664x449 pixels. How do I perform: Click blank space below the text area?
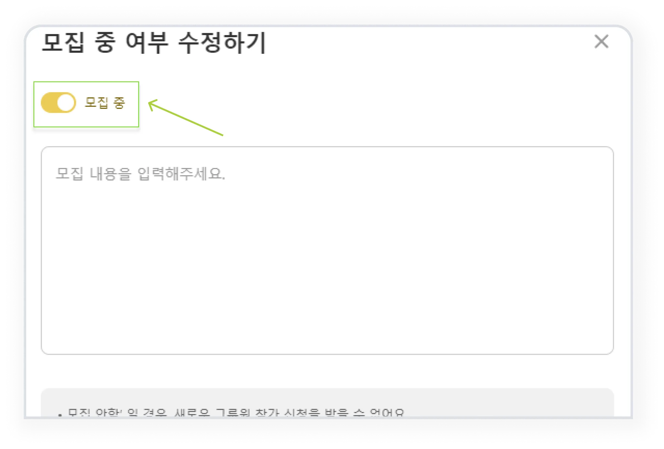327,371
